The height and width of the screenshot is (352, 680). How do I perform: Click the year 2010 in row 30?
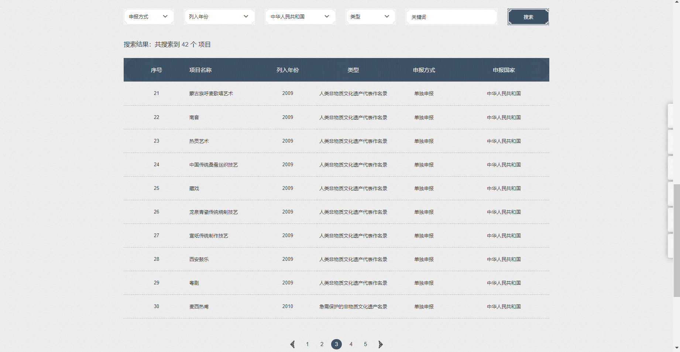pyautogui.click(x=288, y=307)
